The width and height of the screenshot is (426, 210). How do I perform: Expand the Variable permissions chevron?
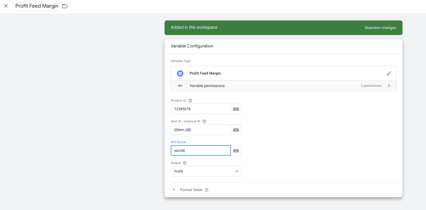coord(389,86)
